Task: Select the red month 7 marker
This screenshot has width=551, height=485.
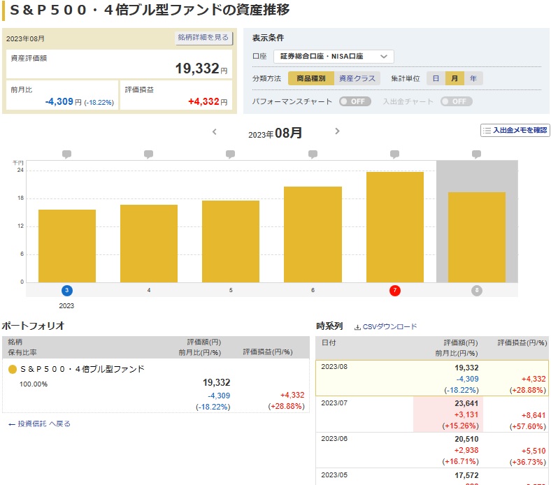Action: (x=394, y=291)
